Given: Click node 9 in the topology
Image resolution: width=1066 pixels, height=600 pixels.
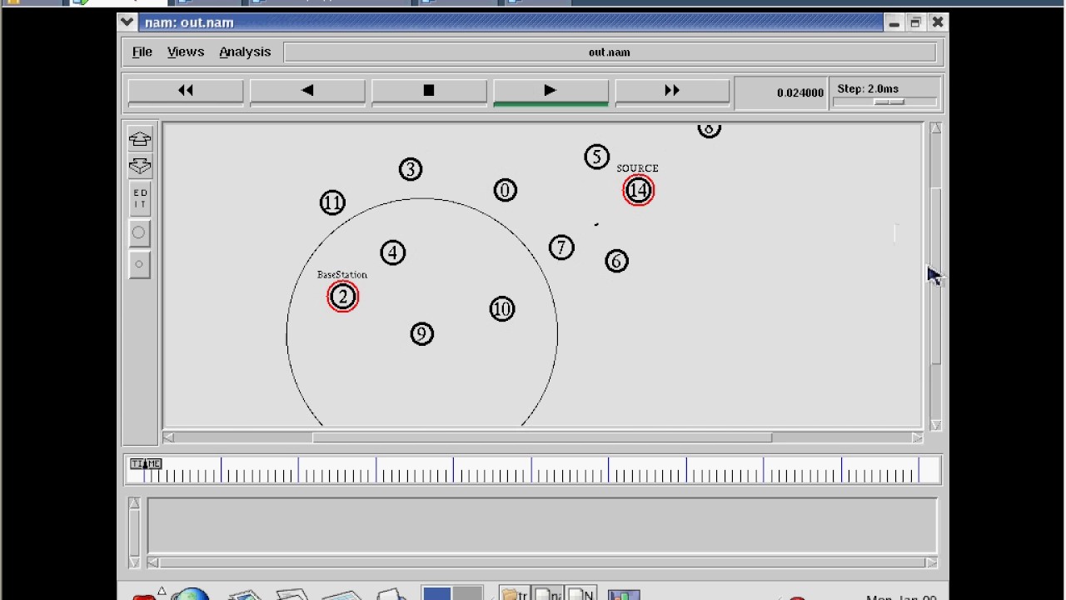Looking at the screenshot, I should (422, 334).
